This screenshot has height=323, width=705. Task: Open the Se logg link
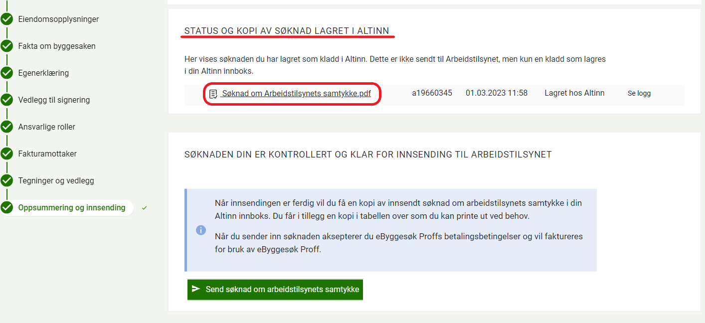point(639,93)
